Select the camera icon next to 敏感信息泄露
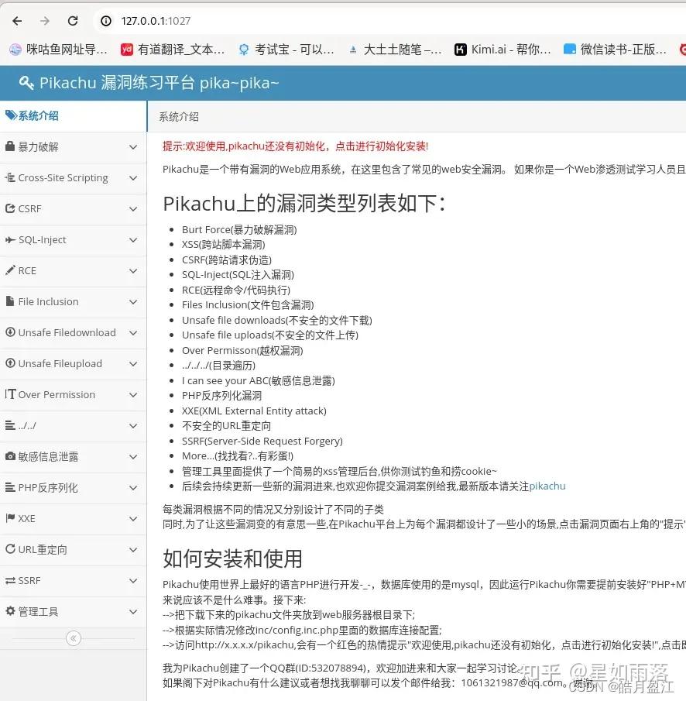Screen dimensions: 686x701 (9, 456)
